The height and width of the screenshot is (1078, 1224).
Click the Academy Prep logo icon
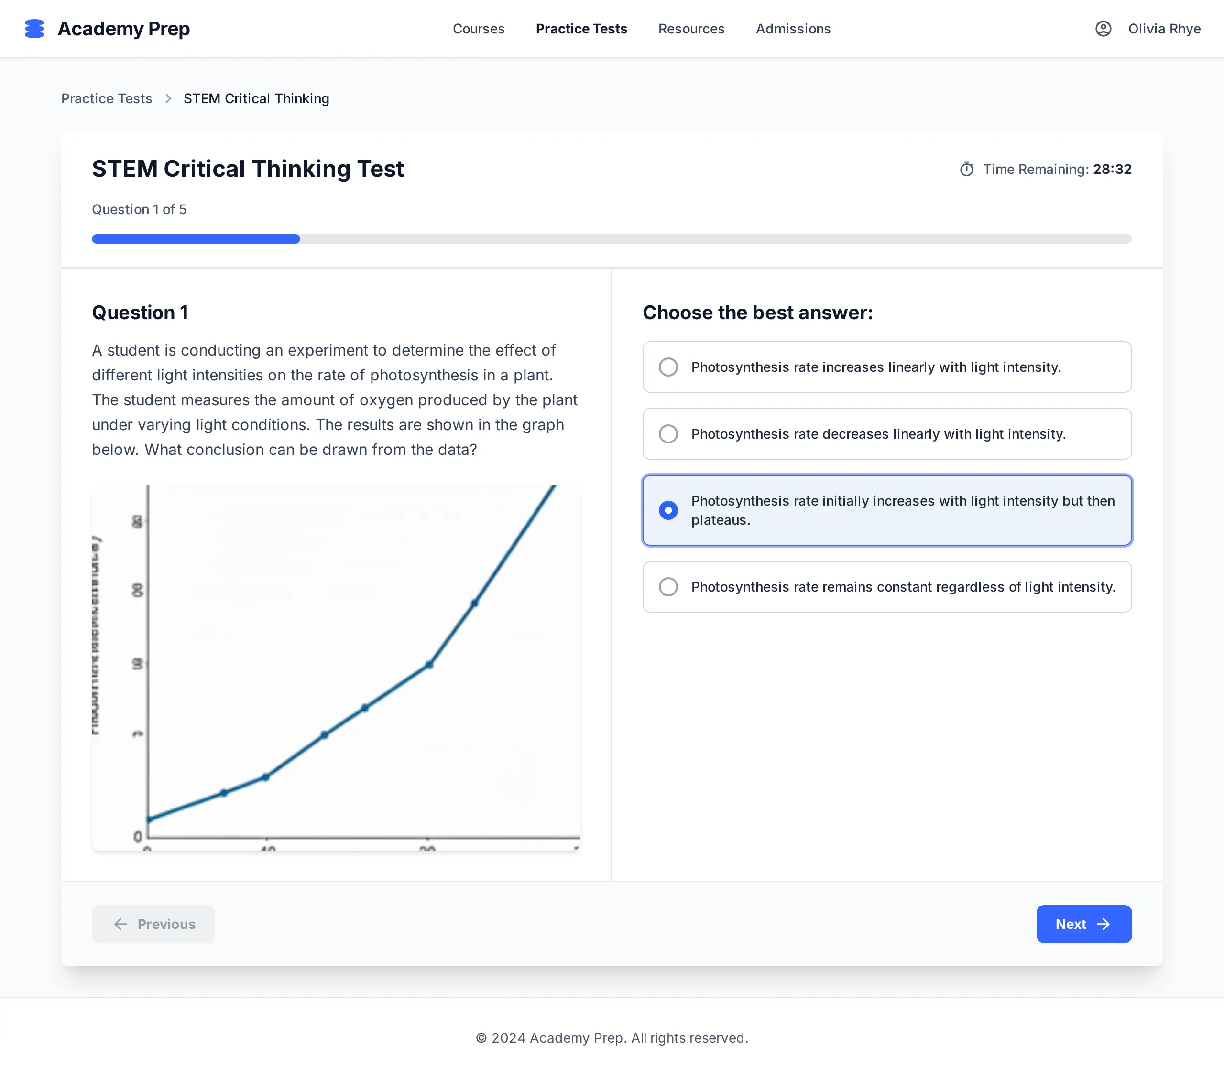pos(34,29)
